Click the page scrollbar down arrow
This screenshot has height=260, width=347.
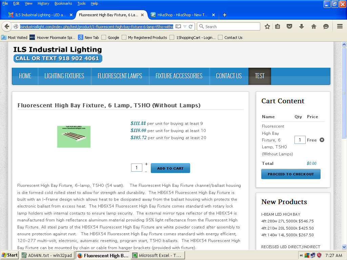point(344,247)
